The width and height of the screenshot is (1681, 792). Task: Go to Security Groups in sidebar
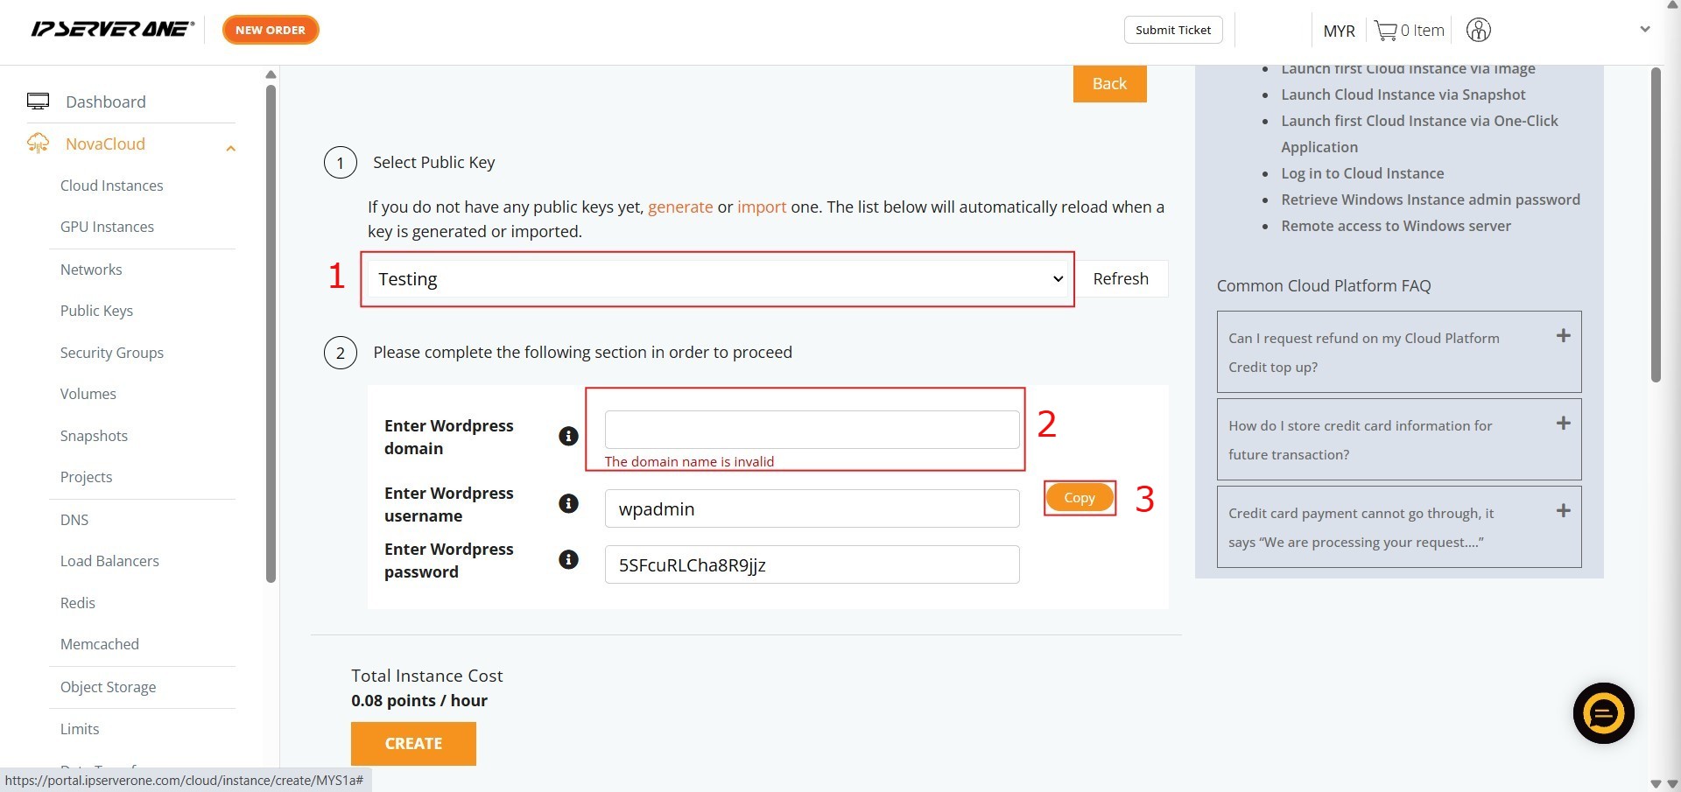(x=111, y=353)
